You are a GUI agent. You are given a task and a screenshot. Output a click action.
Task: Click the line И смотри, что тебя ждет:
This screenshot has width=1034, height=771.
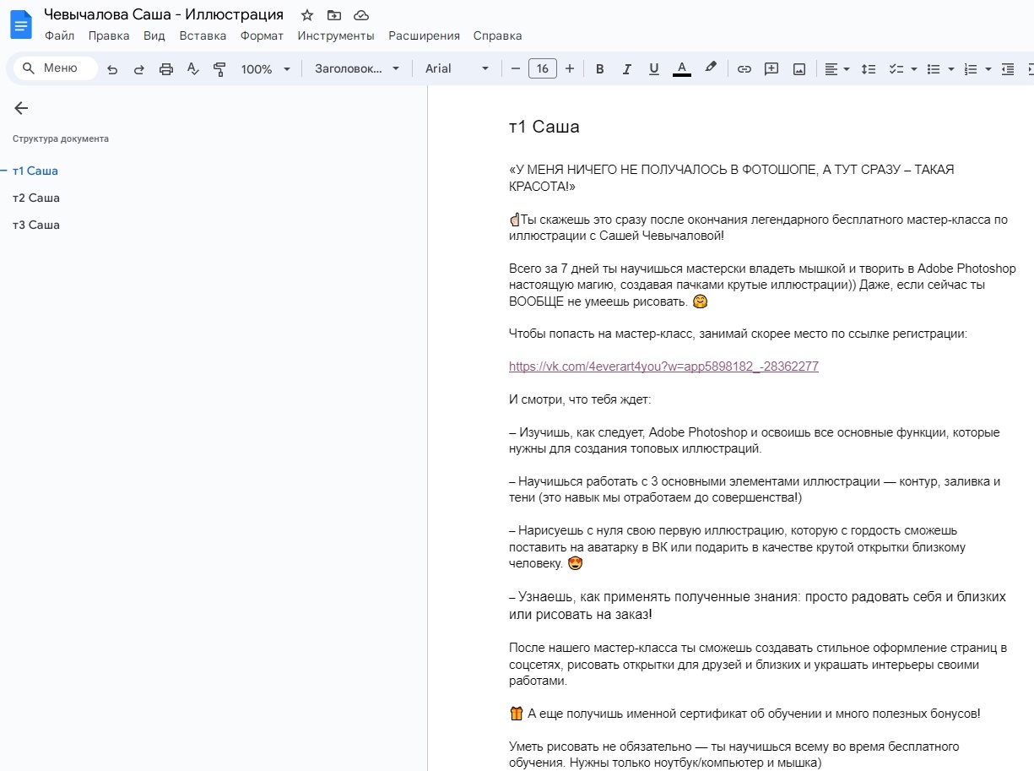580,399
